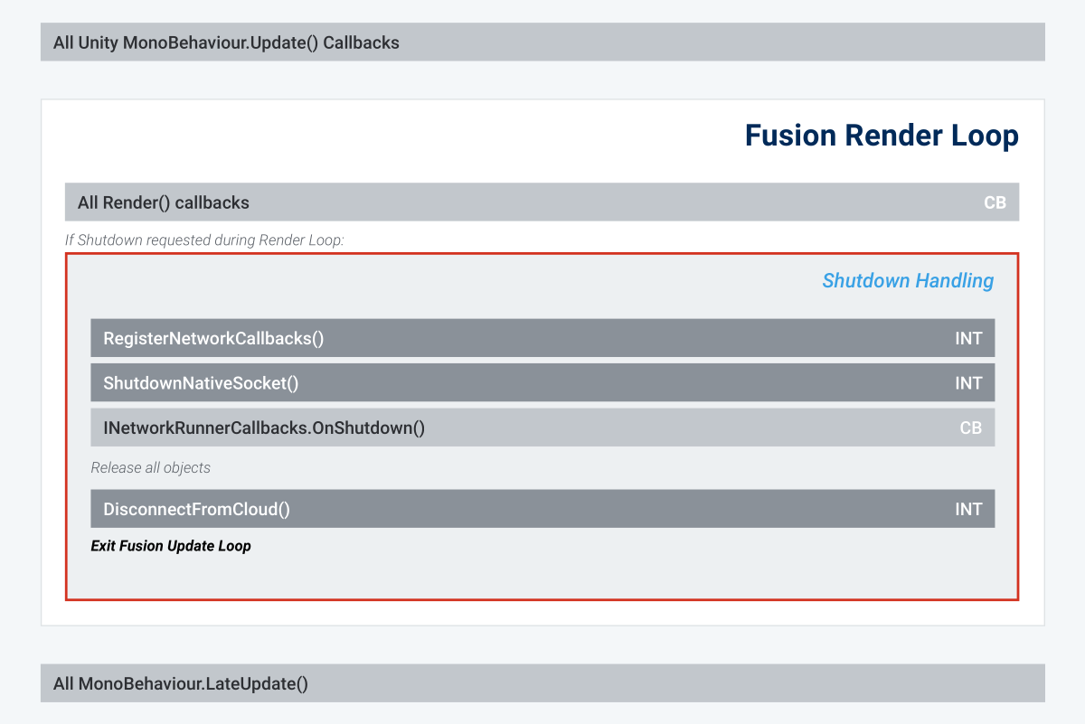Viewport: 1085px width, 724px height.
Task: Select the Fusion Render Loop title
Action: click(x=882, y=136)
